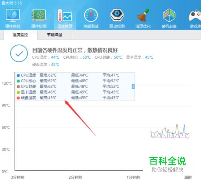Viewport: 201px width, 183px height.
Task: Click the 60℃ axis label
Action: pos(6,127)
